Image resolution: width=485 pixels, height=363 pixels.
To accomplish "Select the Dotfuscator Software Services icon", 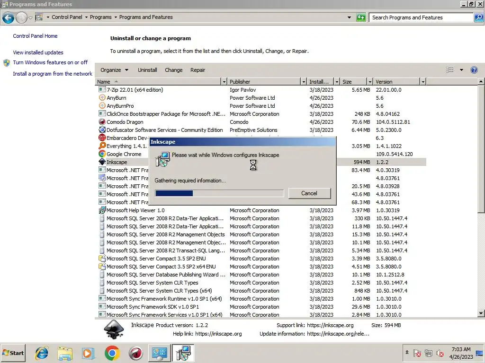I will (102, 130).
